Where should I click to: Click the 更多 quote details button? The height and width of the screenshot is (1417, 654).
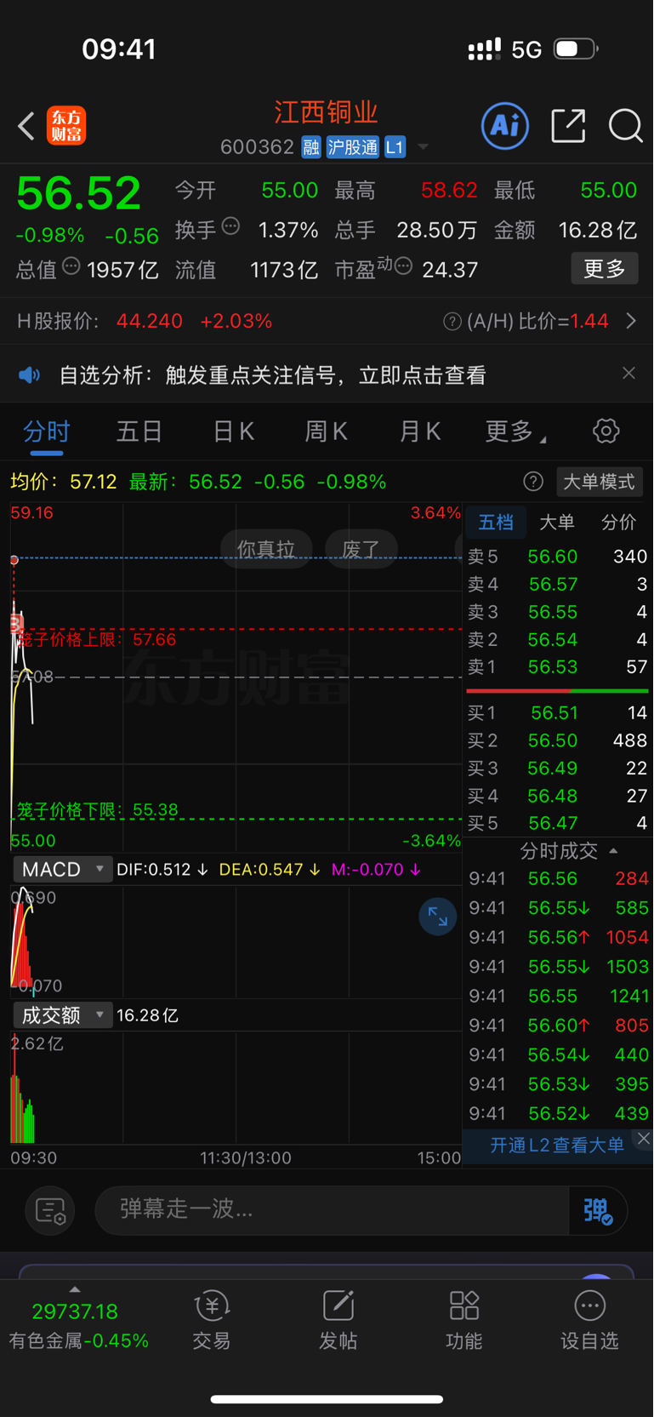(x=605, y=269)
